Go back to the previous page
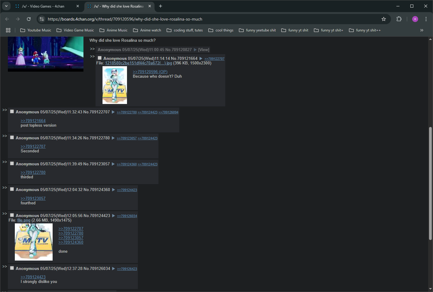Screen dimensions: 433x292 [x=7, y=19]
